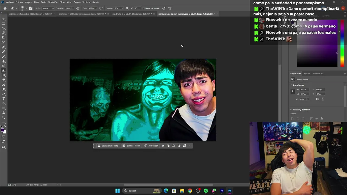The height and width of the screenshot is (195, 347).
Task: Toggle pressure for size button
Action: [x=165, y=8]
